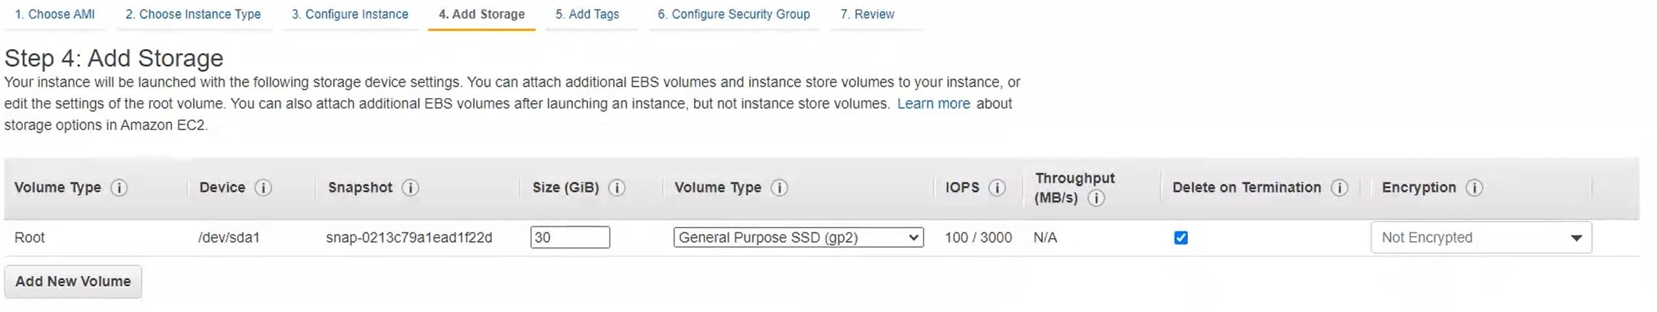Screen dimensions: 1657x312
Task: Click info icon beside Encryption header
Action: tap(1474, 188)
